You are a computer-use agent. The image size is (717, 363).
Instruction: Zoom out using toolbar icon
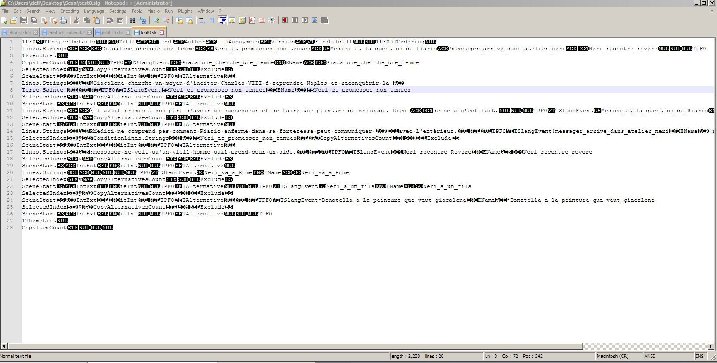166,20
